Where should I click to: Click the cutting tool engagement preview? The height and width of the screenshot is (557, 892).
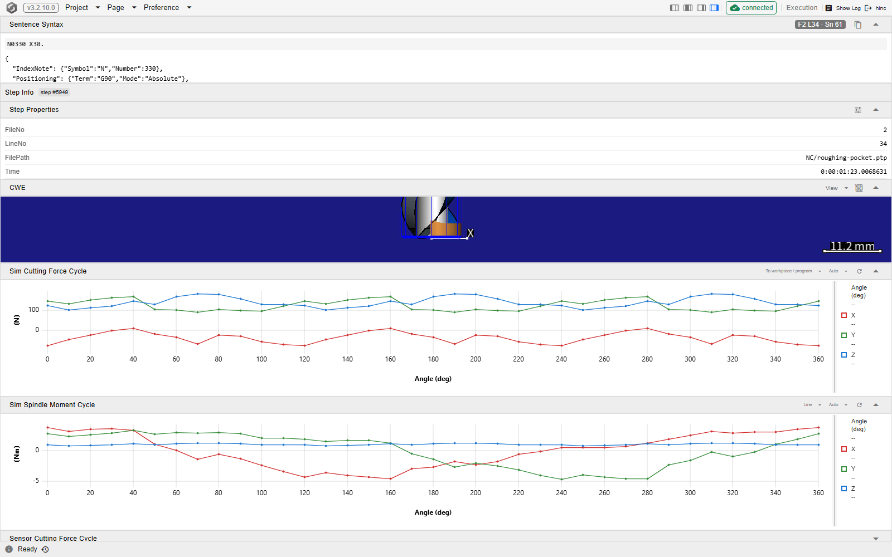432,217
